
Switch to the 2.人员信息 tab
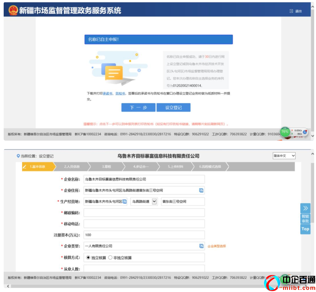73,167
